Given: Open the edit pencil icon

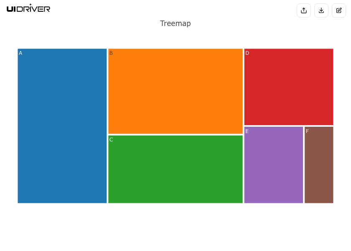Looking at the screenshot, I should 339,10.
